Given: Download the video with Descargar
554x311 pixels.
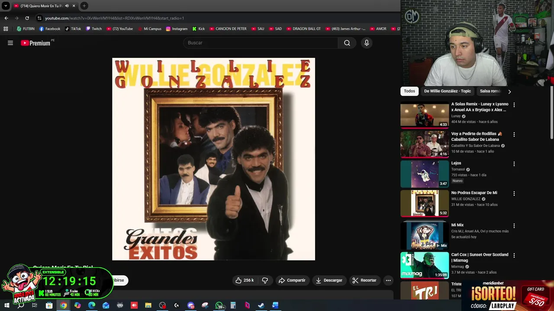Looking at the screenshot, I should pos(329,280).
